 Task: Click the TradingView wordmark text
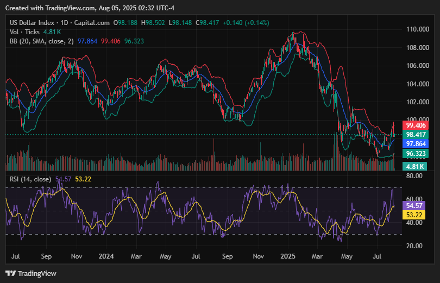click(x=37, y=273)
